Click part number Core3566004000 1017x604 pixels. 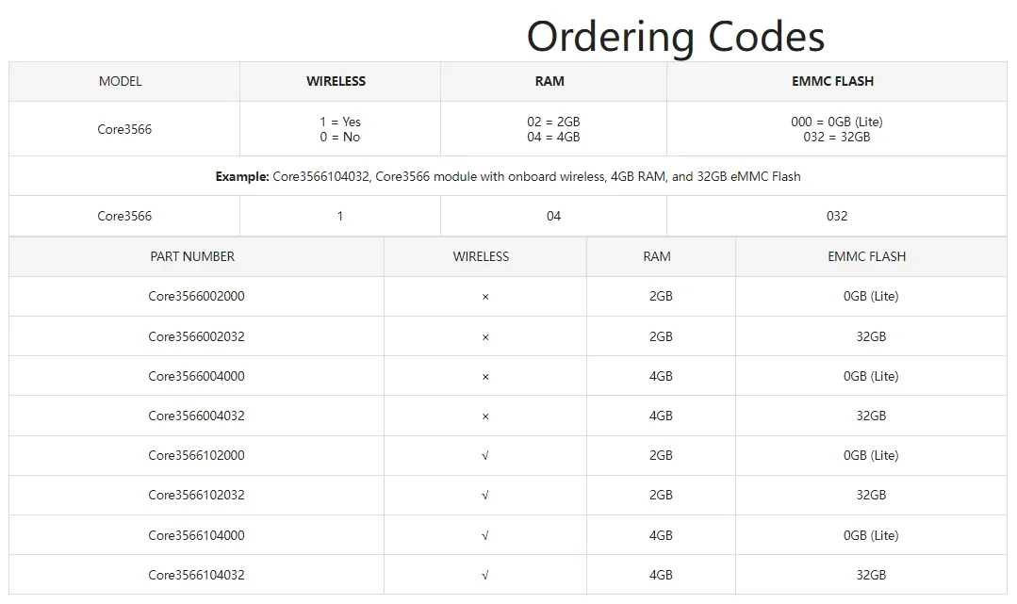196,376
